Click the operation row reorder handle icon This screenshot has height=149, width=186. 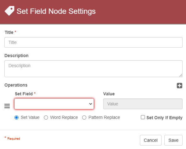tap(7, 106)
